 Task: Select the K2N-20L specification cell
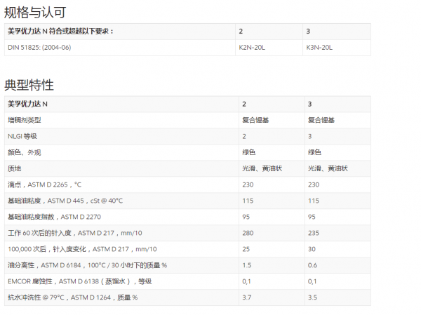pos(252,47)
